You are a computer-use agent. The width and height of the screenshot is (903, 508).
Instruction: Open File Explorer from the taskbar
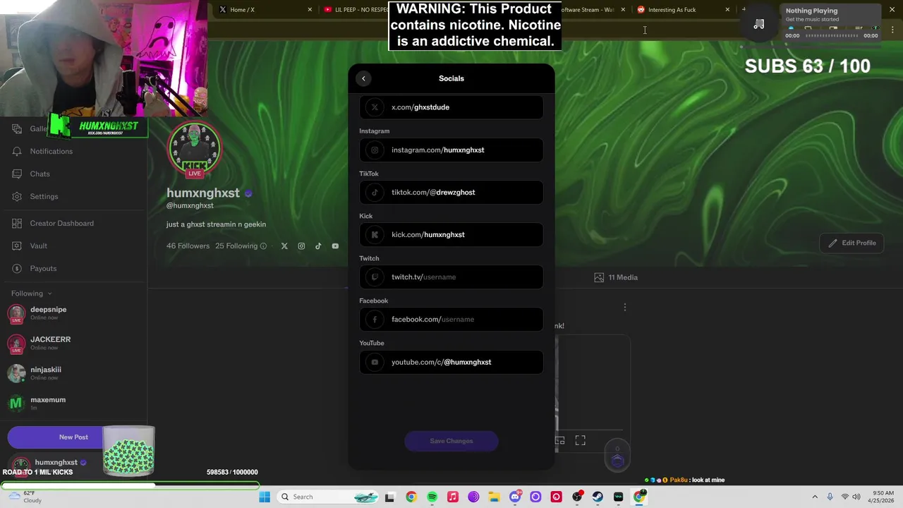pos(494,497)
